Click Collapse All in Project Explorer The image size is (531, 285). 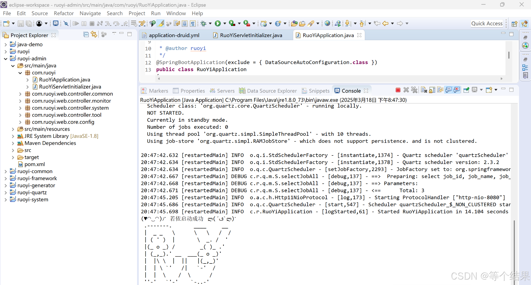tap(86, 34)
